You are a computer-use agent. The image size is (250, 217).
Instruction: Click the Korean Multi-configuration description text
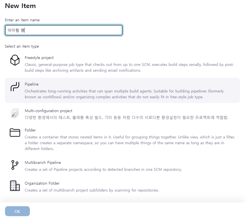(126, 117)
